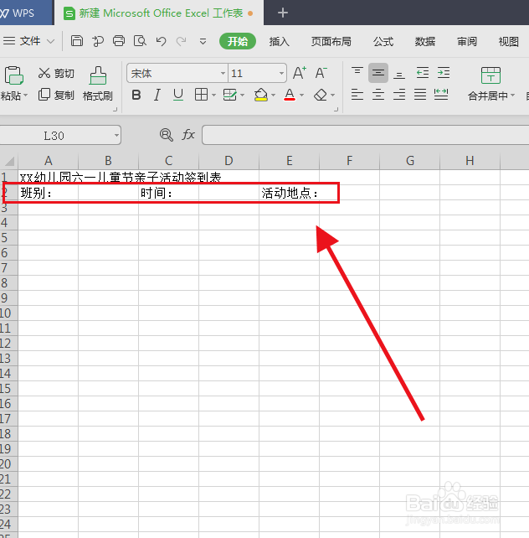This screenshot has height=538, width=529.
Task: Apply red font color
Action: pyautogui.click(x=290, y=95)
